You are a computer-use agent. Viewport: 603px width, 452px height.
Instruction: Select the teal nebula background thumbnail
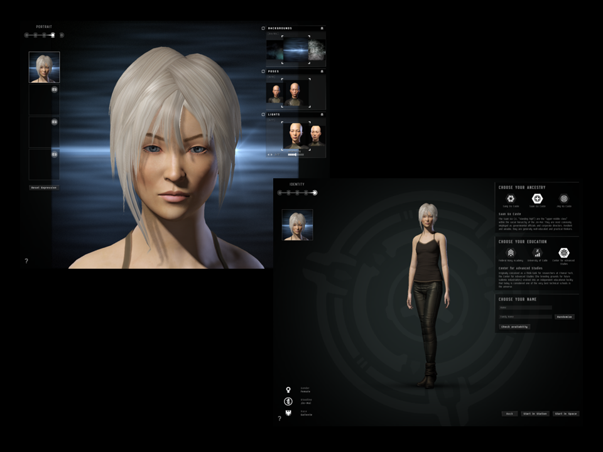click(x=274, y=50)
